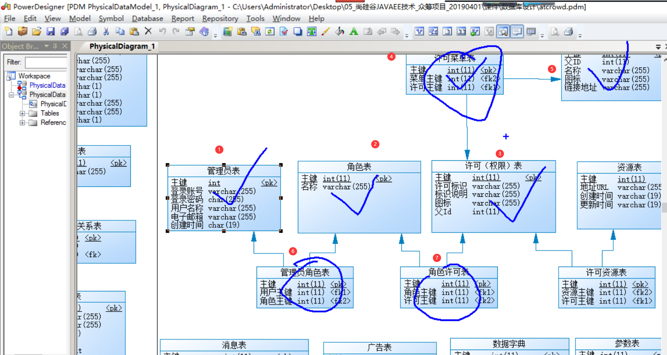Click the Print icon beside the Cut scissors
The width and height of the screenshot is (667, 355).
pos(92,31)
